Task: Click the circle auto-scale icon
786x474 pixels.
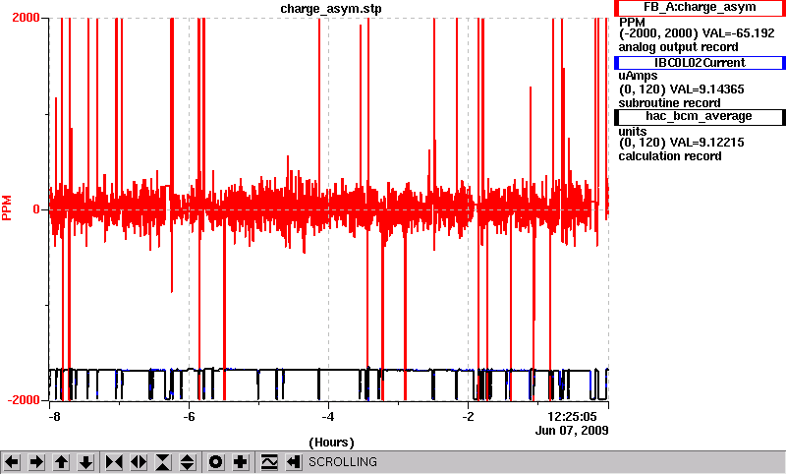Action: click(216, 462)
